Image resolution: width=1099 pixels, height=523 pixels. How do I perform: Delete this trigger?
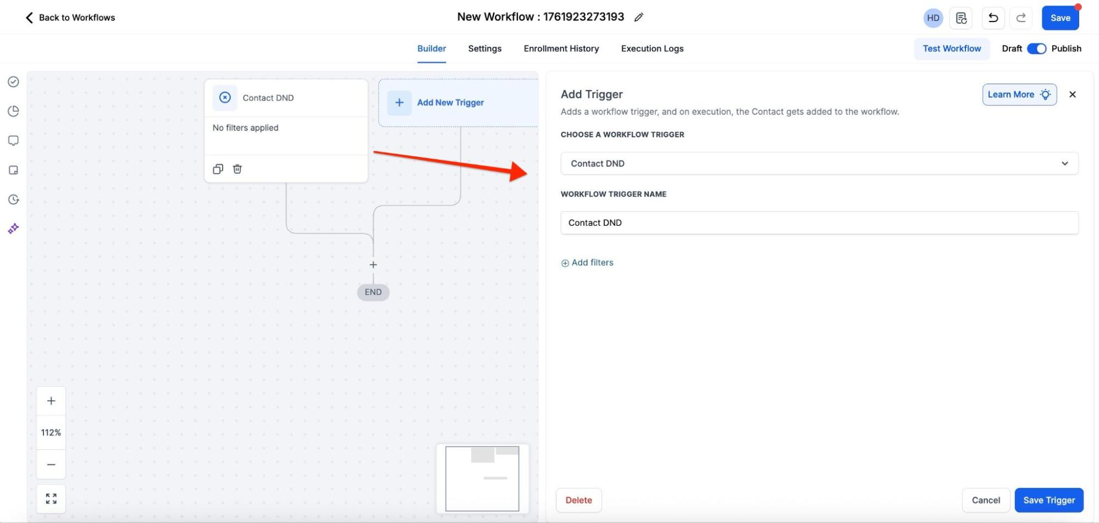pyautogui.click(x=578, y=500)
